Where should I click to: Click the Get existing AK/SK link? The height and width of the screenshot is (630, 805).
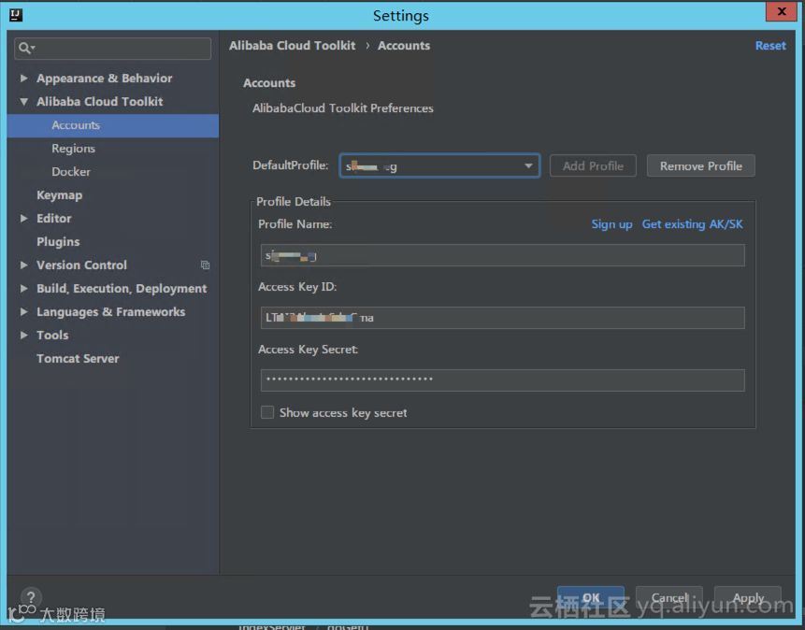(692, 224)
